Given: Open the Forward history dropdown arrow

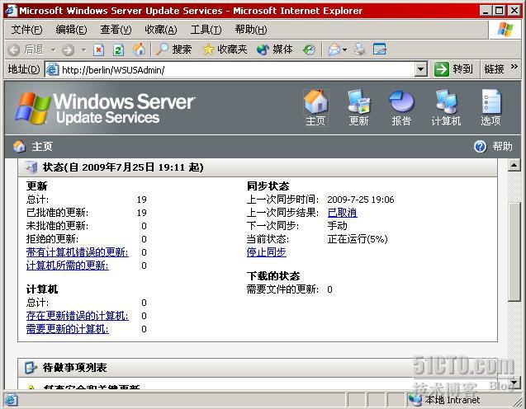Looking at the screenshot, I should (83, 50).
